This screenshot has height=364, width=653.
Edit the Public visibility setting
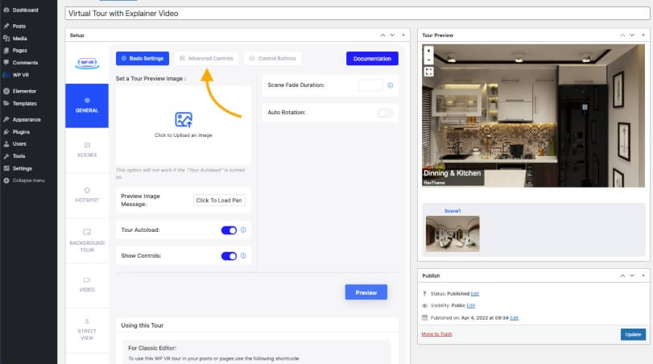point(471,306)
